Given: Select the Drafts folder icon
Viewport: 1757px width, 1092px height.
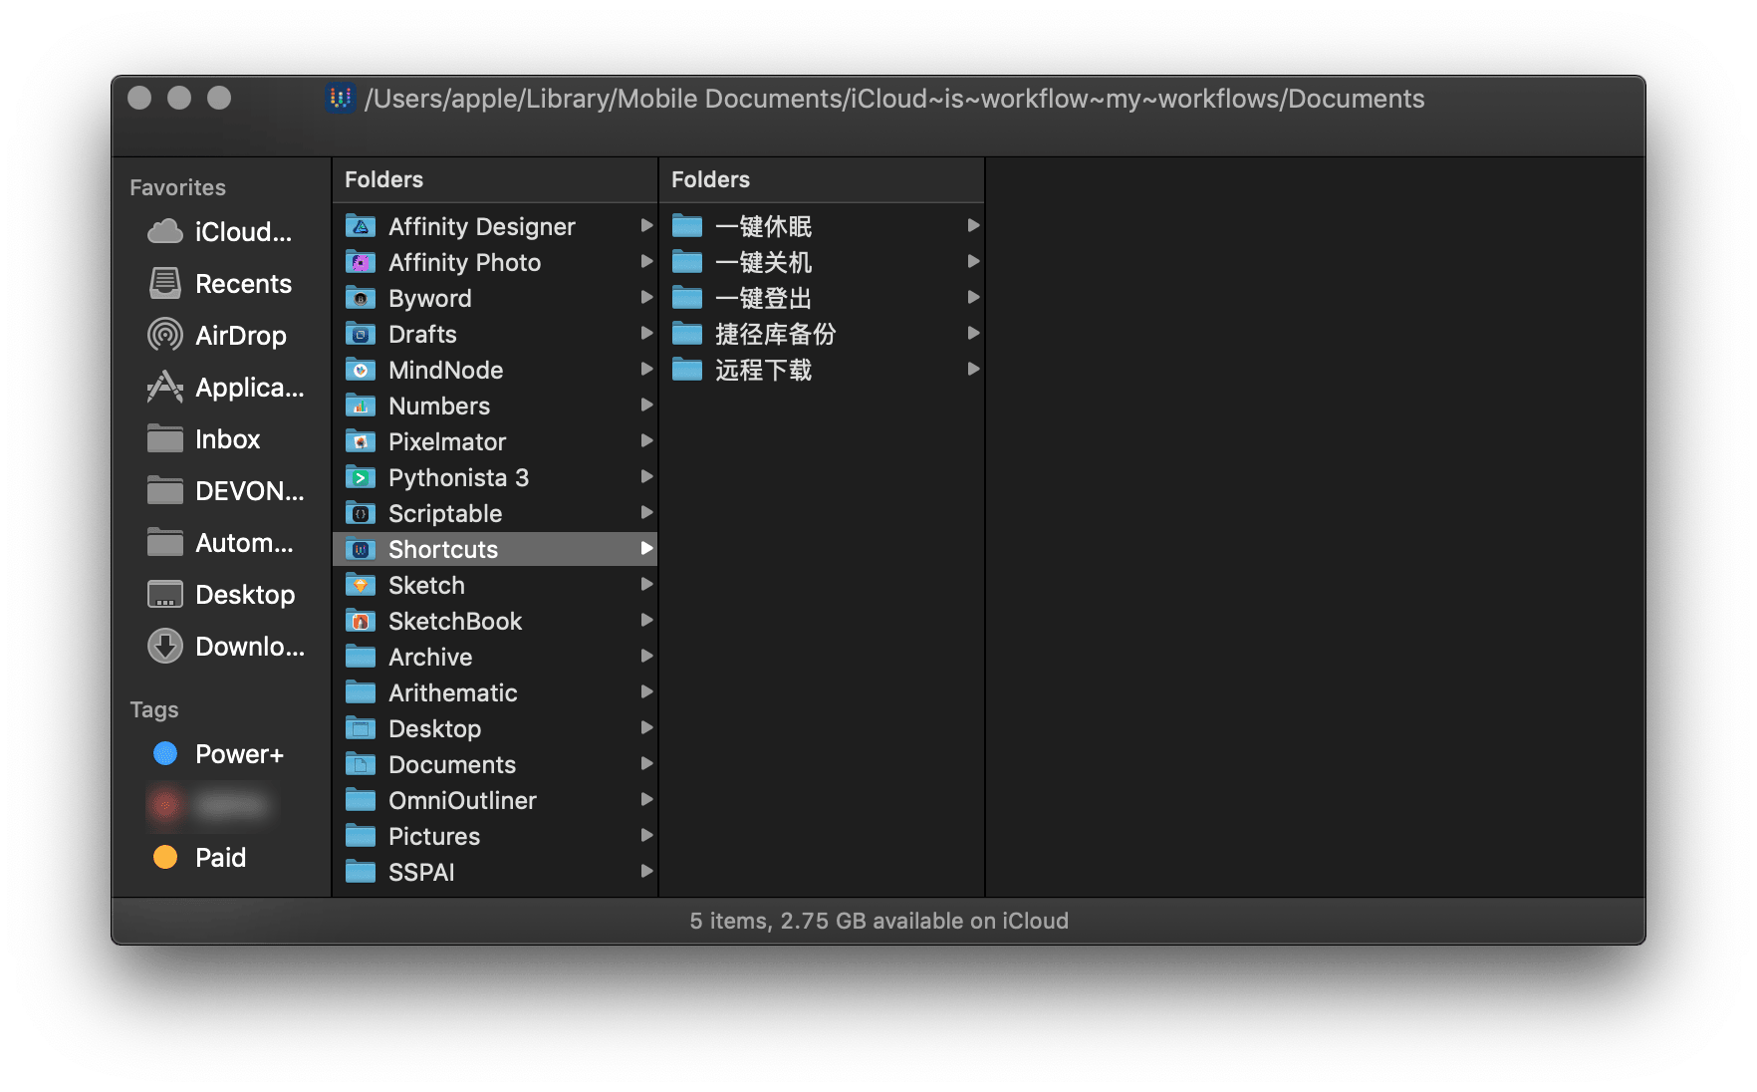Looking at the screenshot, I should point(361,334).
